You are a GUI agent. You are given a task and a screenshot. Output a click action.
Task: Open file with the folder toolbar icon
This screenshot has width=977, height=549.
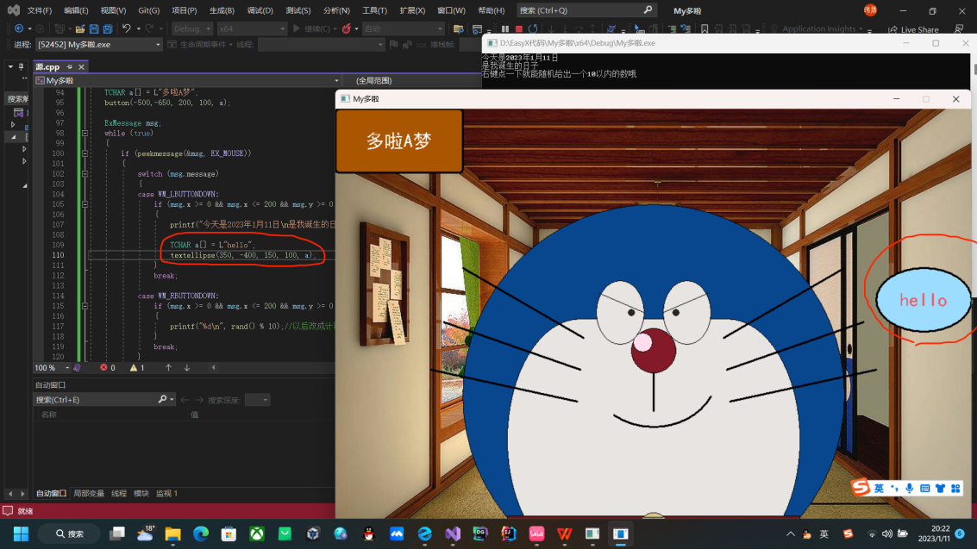(80, 28)
